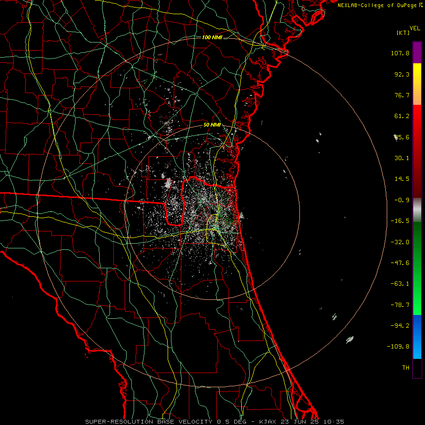Image resolution: width=425 pixels, height=425 pixels.
Task: Click the -109.8 velocity scale value
Action: pos(398,347)
